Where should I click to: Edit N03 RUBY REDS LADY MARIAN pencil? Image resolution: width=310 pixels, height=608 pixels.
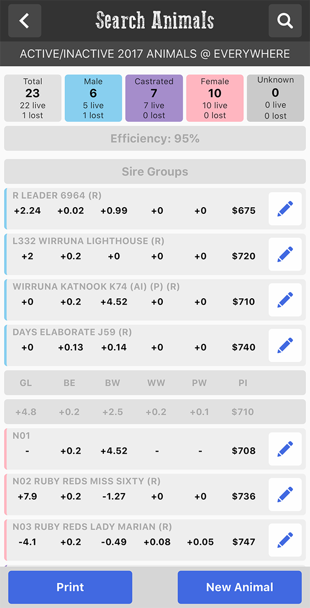coord(285,540)
